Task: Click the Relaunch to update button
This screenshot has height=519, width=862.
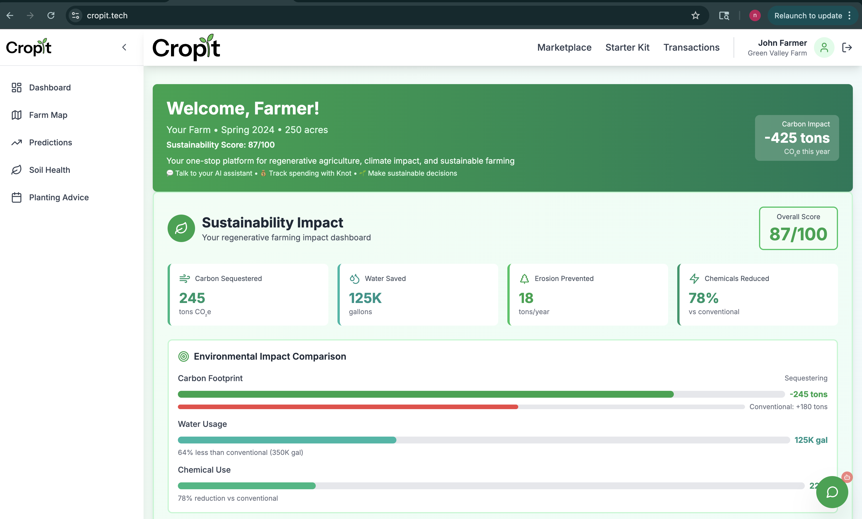Action: click(808, 15)
